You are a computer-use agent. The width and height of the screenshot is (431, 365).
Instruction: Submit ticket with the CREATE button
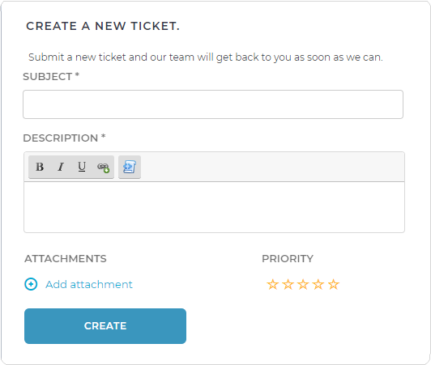coord(105,326)
